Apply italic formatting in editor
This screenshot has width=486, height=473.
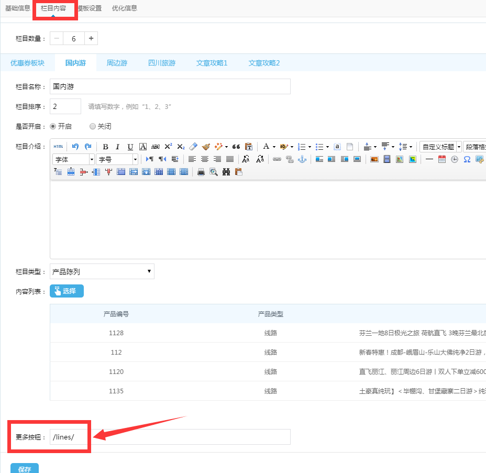click(118, 147)
